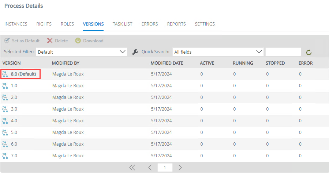This screenshot has height=173, width=329.
Task: Jump to first page with double arrow
Action: 132,168
